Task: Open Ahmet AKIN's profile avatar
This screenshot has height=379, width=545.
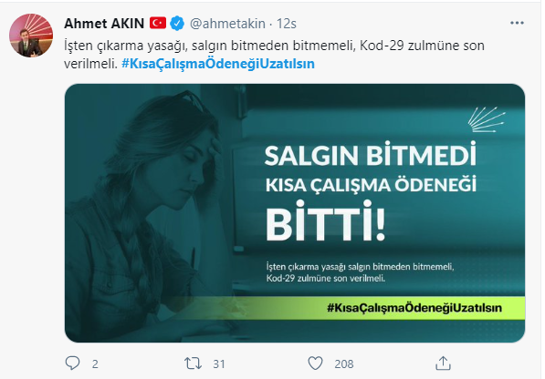Action: click(31, 36)
